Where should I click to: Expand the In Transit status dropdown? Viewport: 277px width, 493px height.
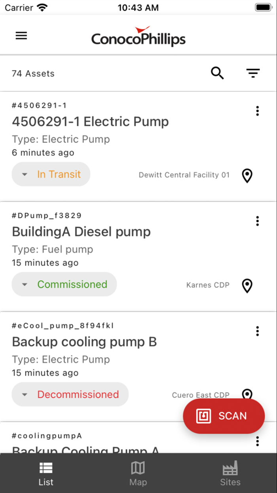pos(24,174)
